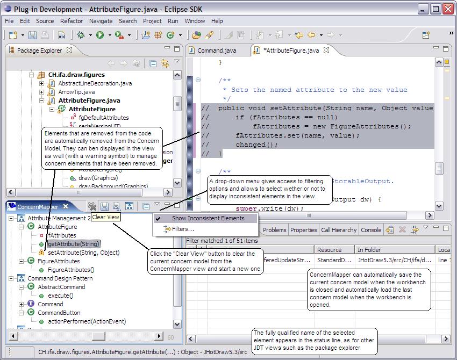
Task: Click the Save icon in ConcernMapper toolbar
Action: [x=105, y=206]
